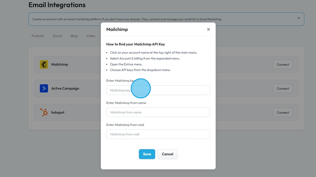Click the Active Campaign integration name text

(x=65, y=88)
